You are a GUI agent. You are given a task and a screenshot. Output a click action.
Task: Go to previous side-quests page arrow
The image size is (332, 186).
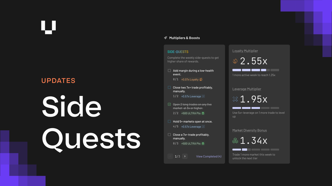(x=170, y=156)
